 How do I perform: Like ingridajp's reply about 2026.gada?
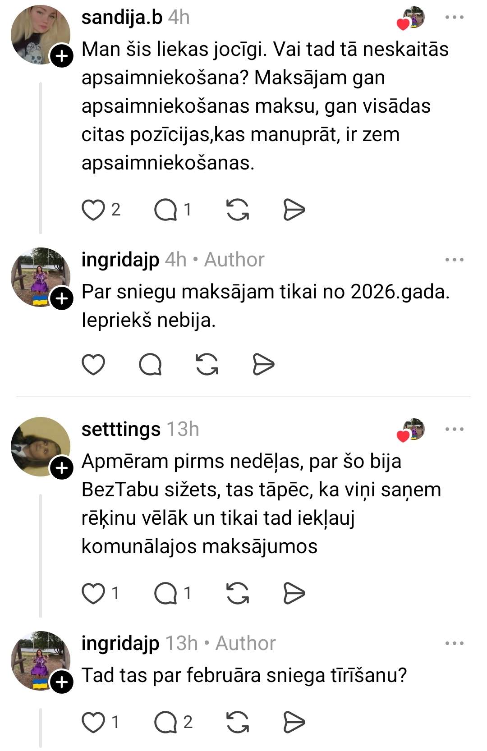click(x=93, y=365)
